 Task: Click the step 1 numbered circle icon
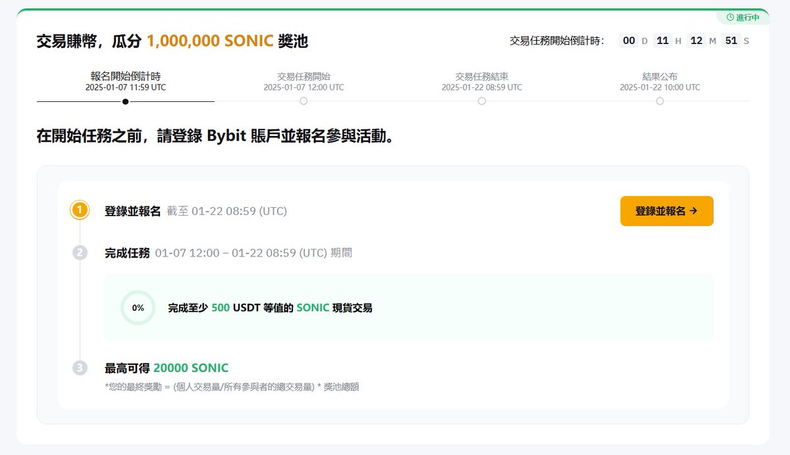(80, 211)
